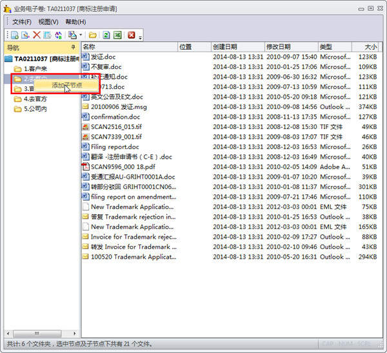Click the folder icon of 4.去官方
387x353 pixels.
pos(17,99)
